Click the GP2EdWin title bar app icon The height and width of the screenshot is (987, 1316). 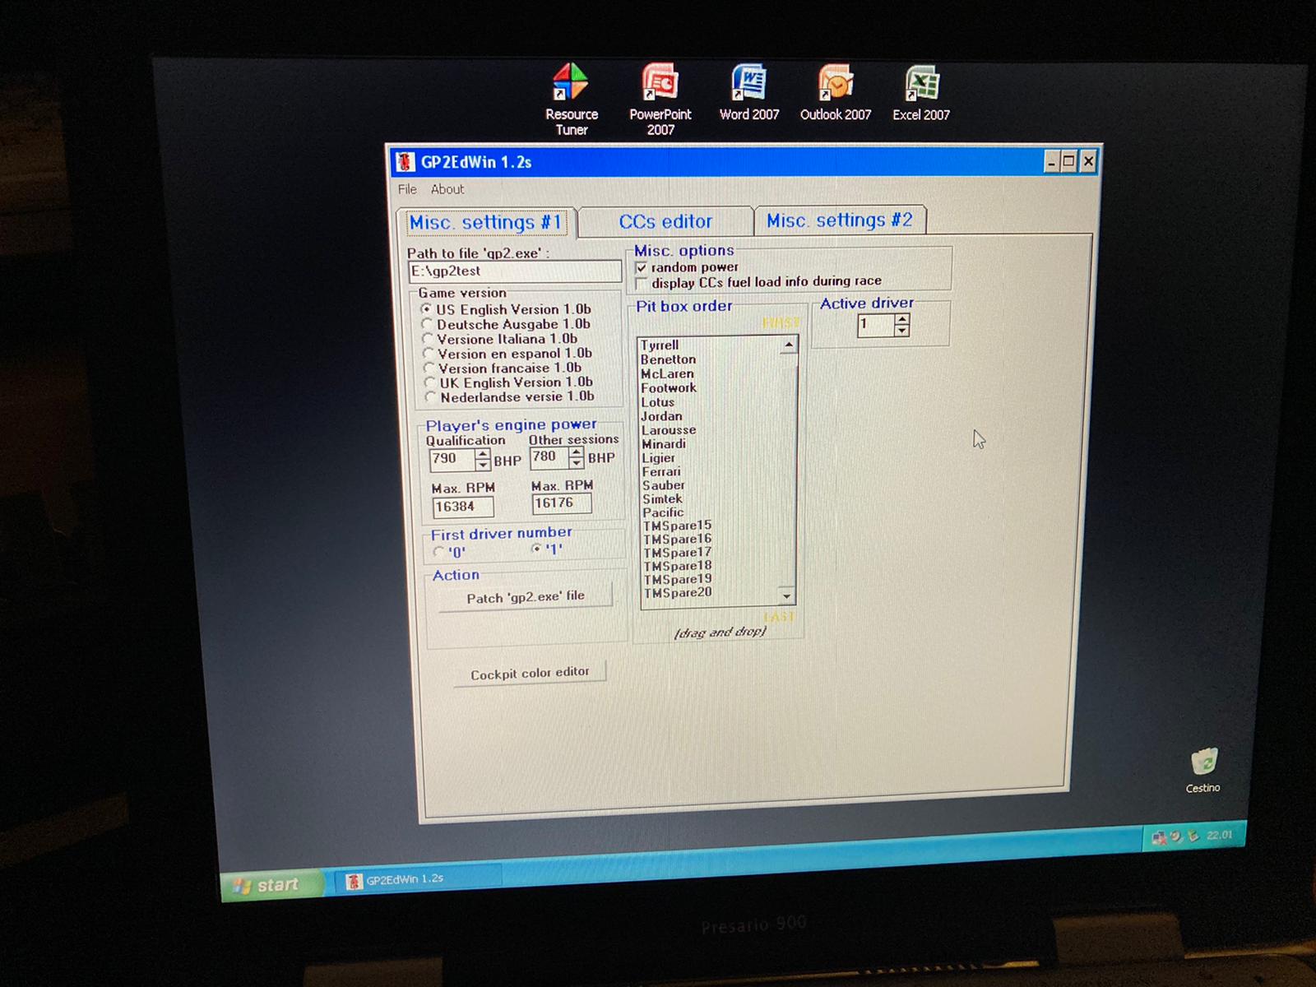pyautogui.click(x=405, y=162)
